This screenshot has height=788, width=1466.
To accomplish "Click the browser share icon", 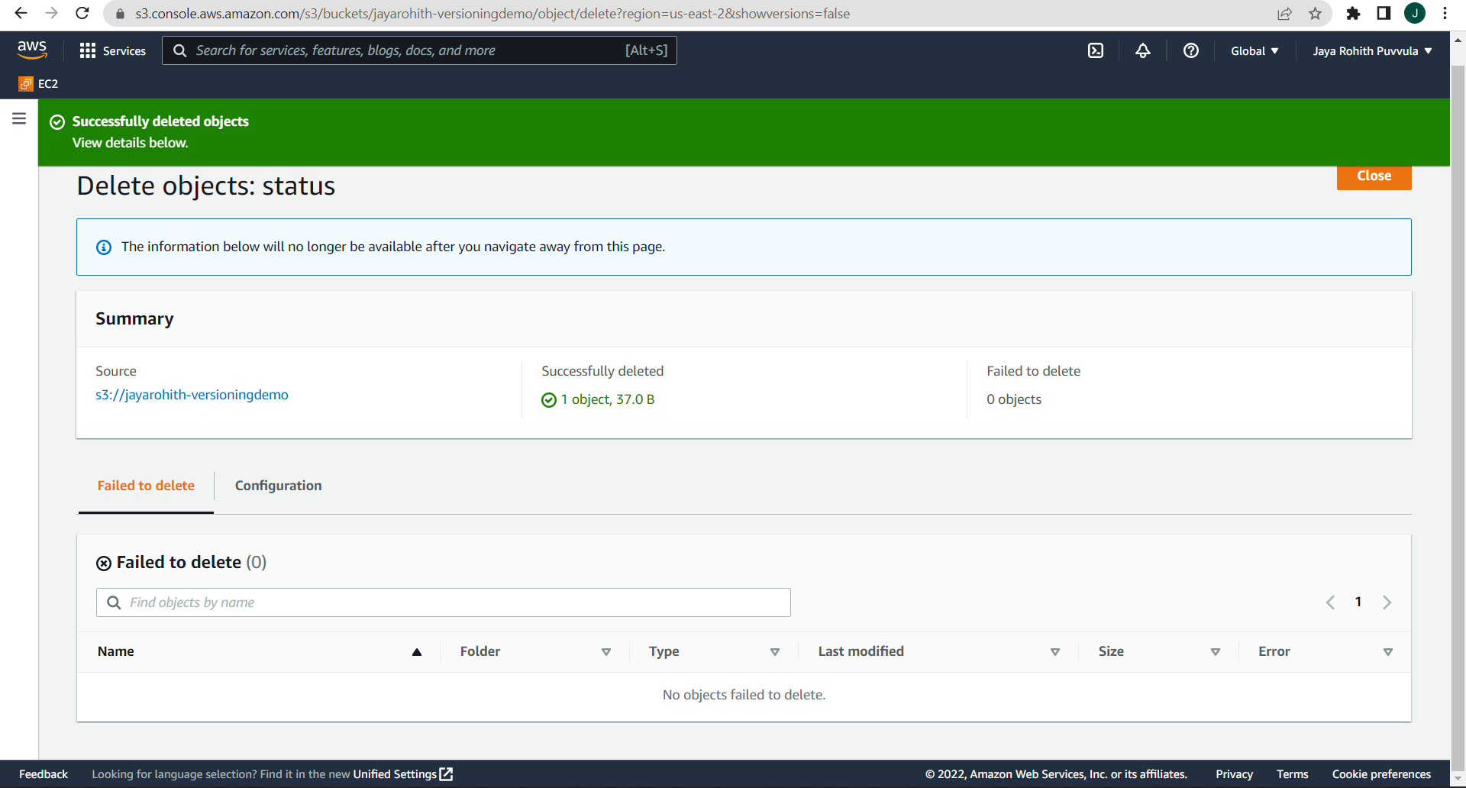I will 1285,13.
